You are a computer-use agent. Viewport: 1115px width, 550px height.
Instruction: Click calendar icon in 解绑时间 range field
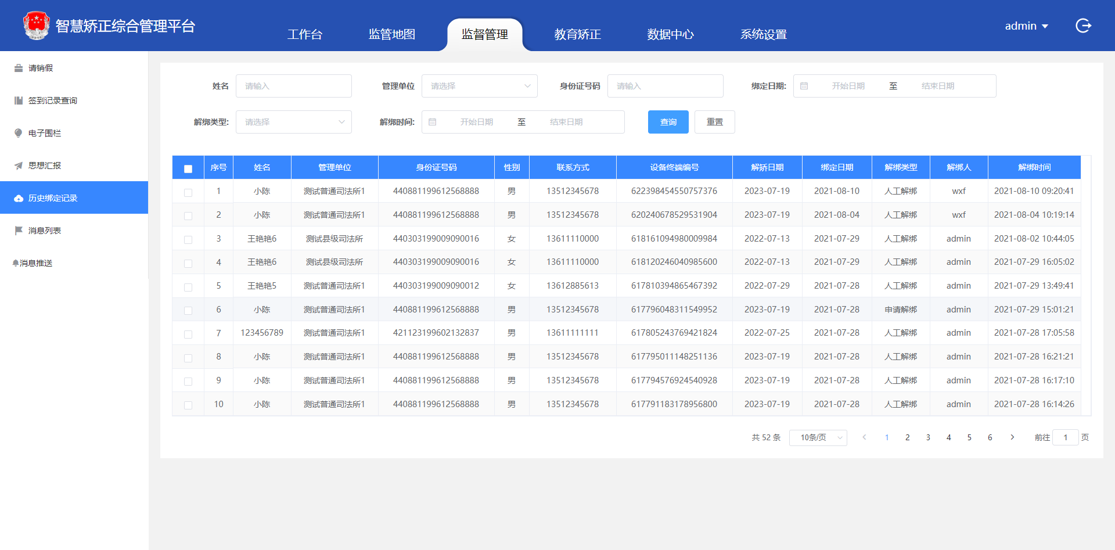(433, 122)
